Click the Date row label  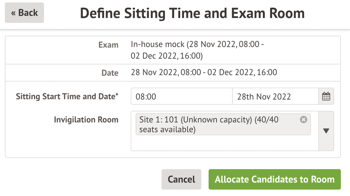click(110, 73)
